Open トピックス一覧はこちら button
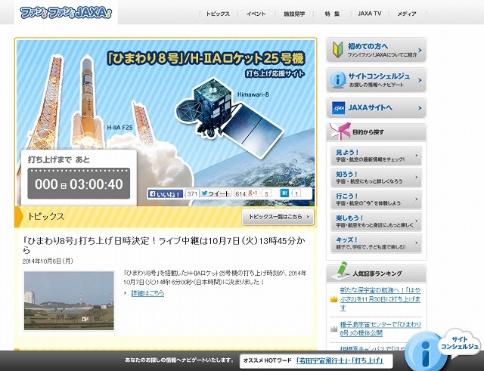Image resolution: width=484 pixels, height=371 pixels. [278, 217]
